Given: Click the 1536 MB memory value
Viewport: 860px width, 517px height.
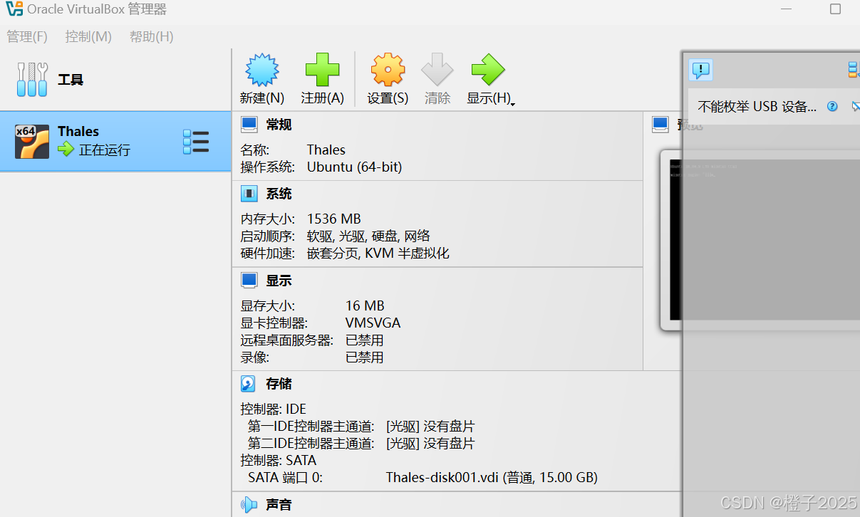Looking at the screenshot, I should [x=334, y=219].
